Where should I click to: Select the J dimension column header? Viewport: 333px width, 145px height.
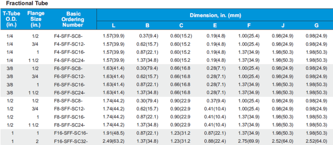tap(283, 25)
